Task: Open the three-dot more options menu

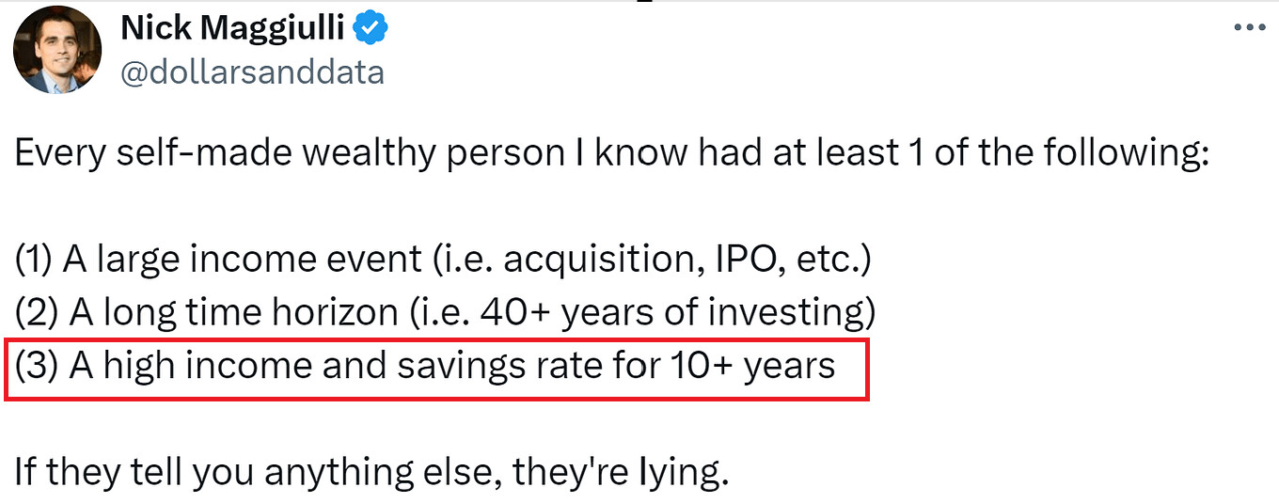Action: click(x=1249, y=28)
